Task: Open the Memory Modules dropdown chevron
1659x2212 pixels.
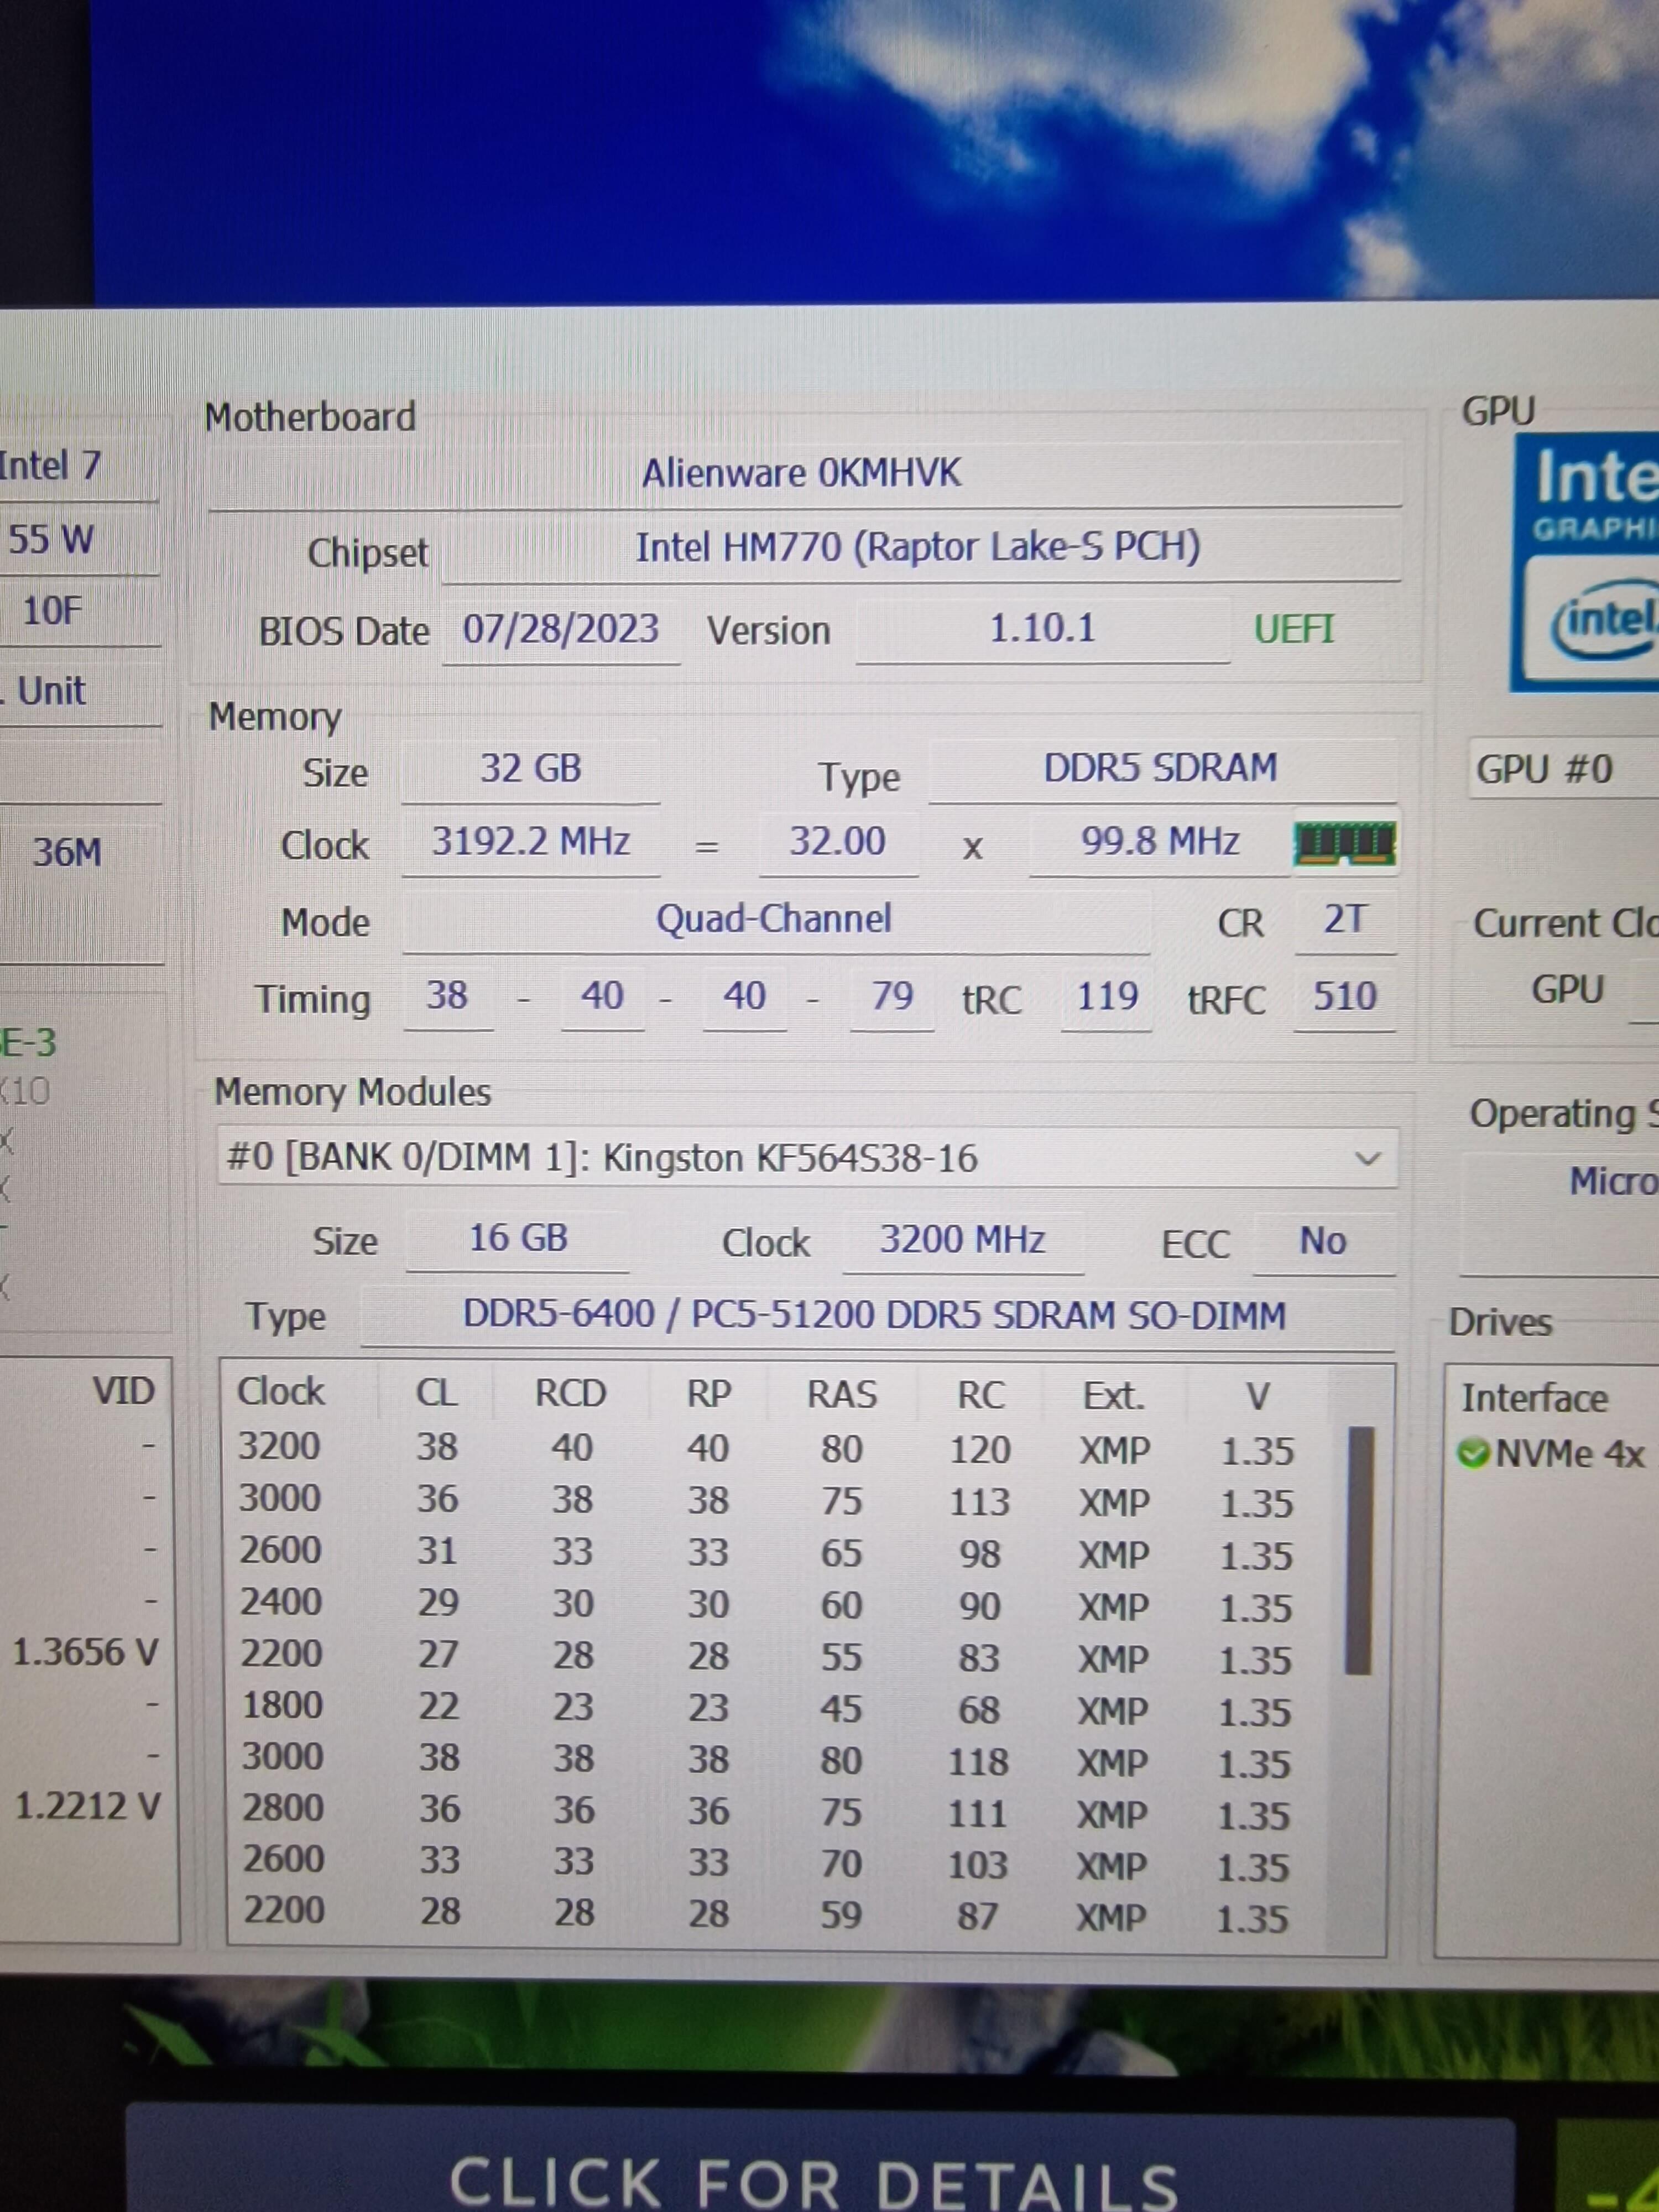Action: point(1366,1158)
